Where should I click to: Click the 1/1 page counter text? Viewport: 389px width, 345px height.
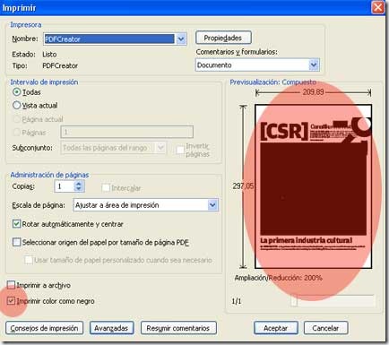(x=237, y=301)
